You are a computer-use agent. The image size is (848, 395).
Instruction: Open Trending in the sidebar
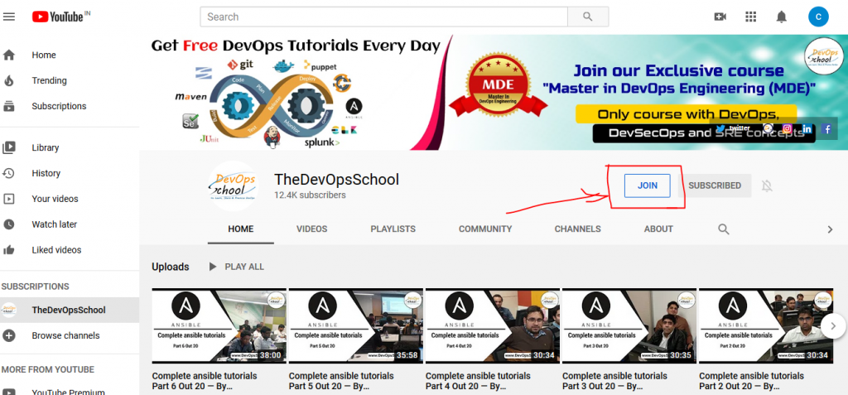pyautogui.click(x=70, y=80)
